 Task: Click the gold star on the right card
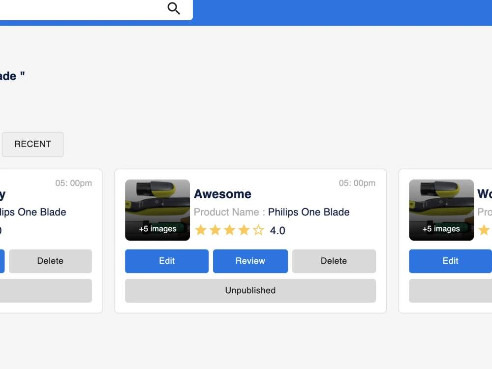pyautogui.click(x=484, y=230)
